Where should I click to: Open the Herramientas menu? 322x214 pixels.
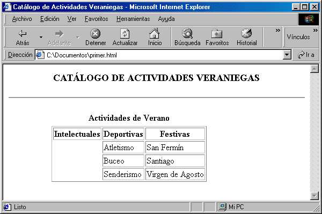(x=133, y=19)
